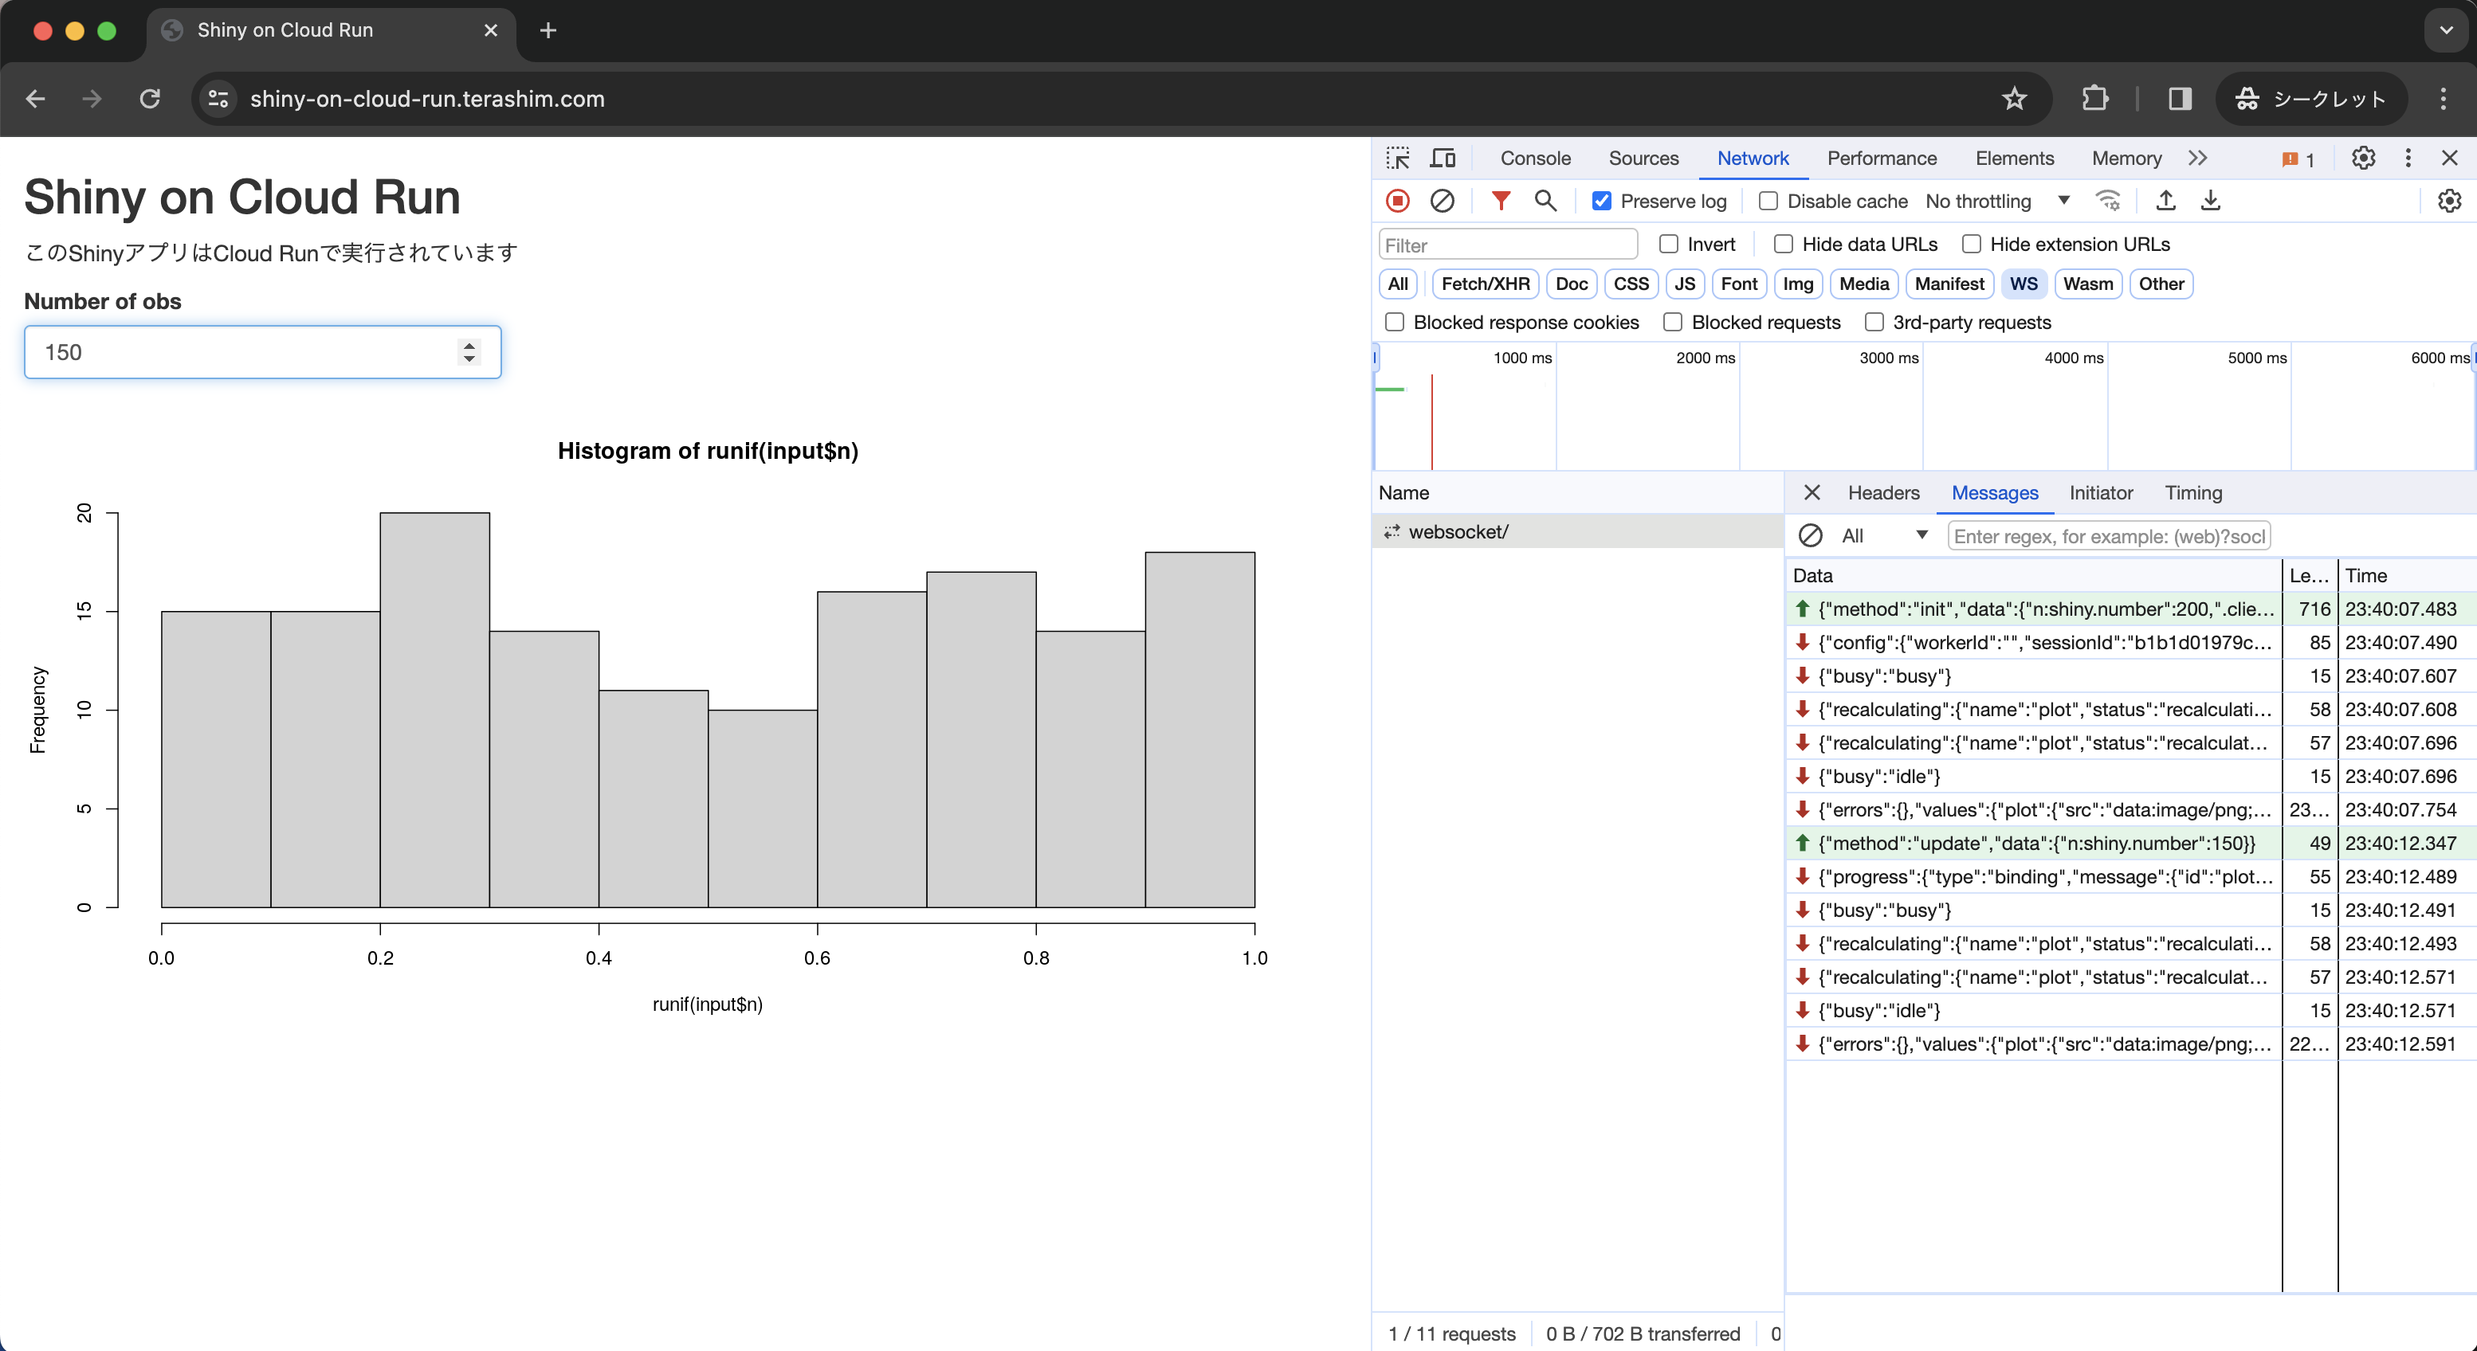Switch to the Messages tab in DevTools
This screenshot has height=1351, width=2477.
point(1996,492)
